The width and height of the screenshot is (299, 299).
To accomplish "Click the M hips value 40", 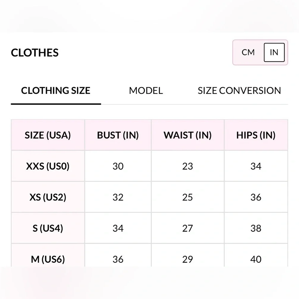I will click(x=256, y=259).
